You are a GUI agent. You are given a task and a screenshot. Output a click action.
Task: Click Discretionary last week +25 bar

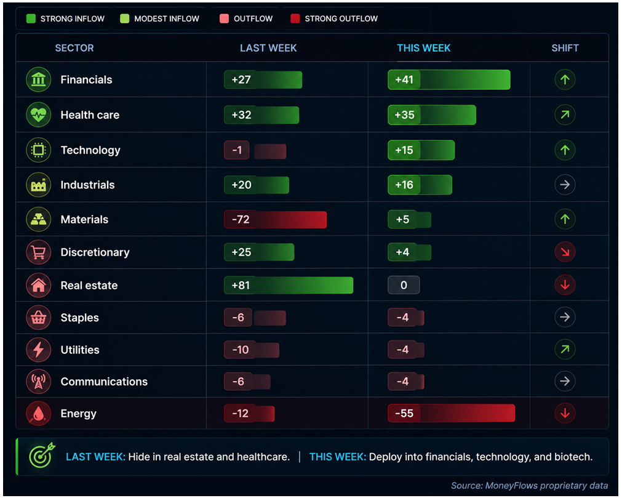pyautogui.click(x=259, y=252)
